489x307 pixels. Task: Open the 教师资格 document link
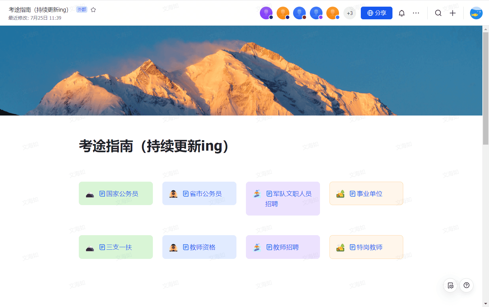199,247
